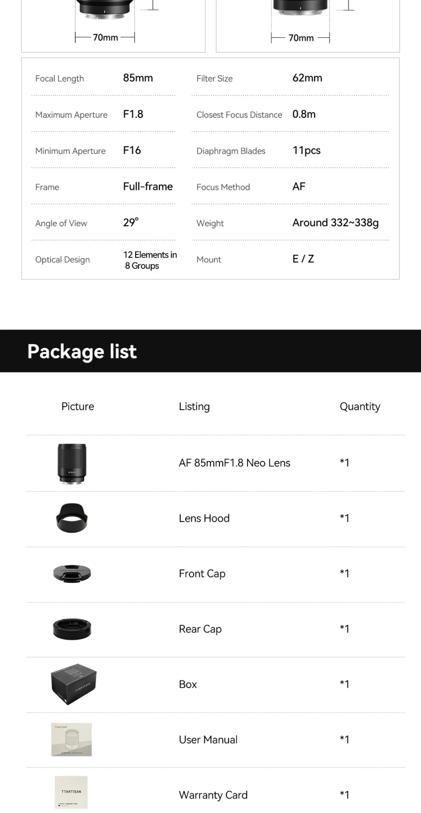Click the Lens Hood picture

pyautogui.click(x=72, y=518)
